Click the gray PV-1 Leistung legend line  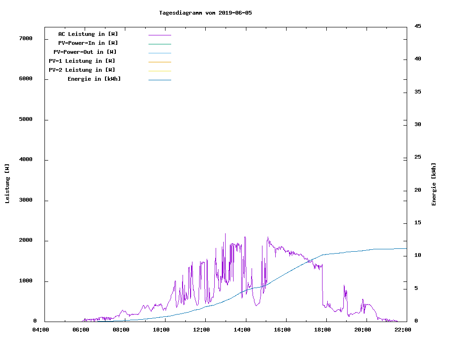159,62
